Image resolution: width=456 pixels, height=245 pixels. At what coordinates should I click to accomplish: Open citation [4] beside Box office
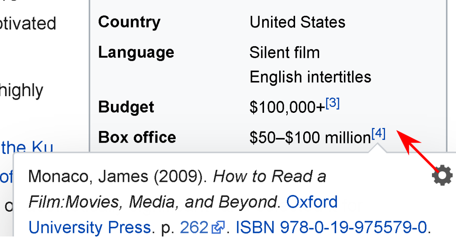378,134
